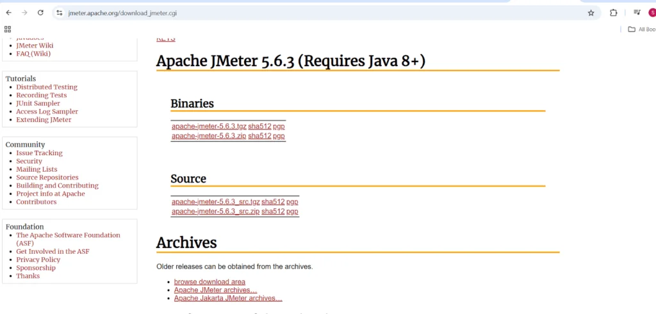The image size is (656, 314).
Task: Open sha512 for apache-jmeter-5.6.3_src.tgz
Action: [x=273, y=202]
